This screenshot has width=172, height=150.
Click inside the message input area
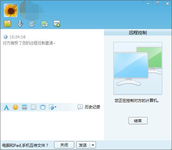(x=52, y=125)
